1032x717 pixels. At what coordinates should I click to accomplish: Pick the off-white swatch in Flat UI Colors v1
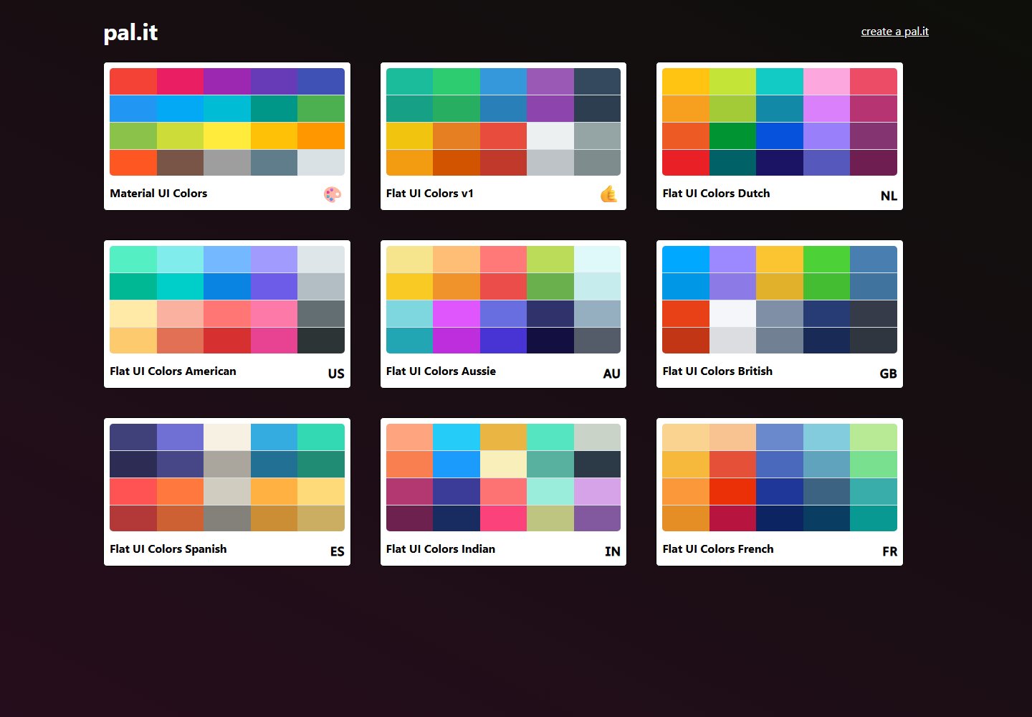(x=550, y=136)
